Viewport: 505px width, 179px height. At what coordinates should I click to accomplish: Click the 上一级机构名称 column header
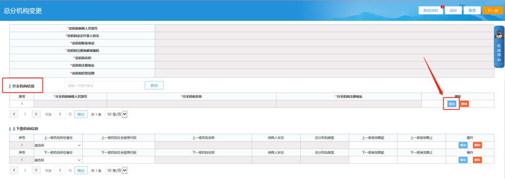[203, 138]
